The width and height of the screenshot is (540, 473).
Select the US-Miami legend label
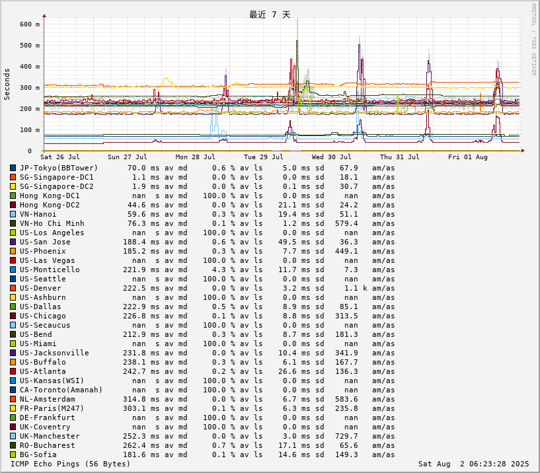(x=38, y=344)
